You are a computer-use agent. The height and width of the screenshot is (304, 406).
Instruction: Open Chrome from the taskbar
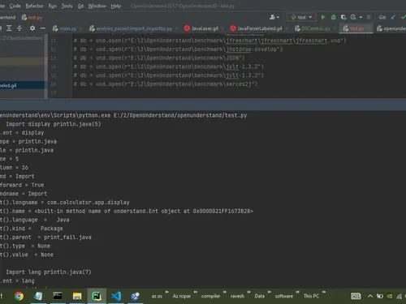click(19, 296)
